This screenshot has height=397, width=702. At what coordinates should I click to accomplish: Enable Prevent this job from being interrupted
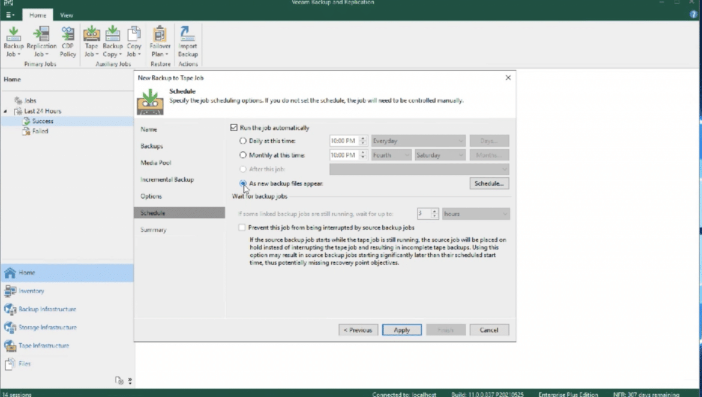point(242,228)
